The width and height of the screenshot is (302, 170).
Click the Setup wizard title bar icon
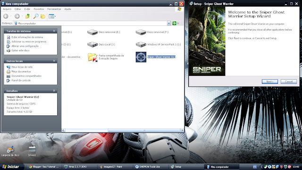(191, 4)
